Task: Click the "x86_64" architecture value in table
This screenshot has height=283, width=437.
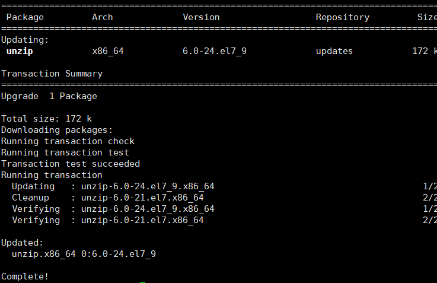Action: [x=108, y=51]
